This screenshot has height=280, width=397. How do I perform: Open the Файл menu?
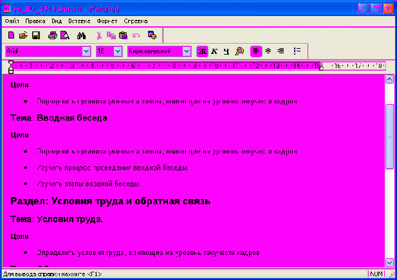12,21
